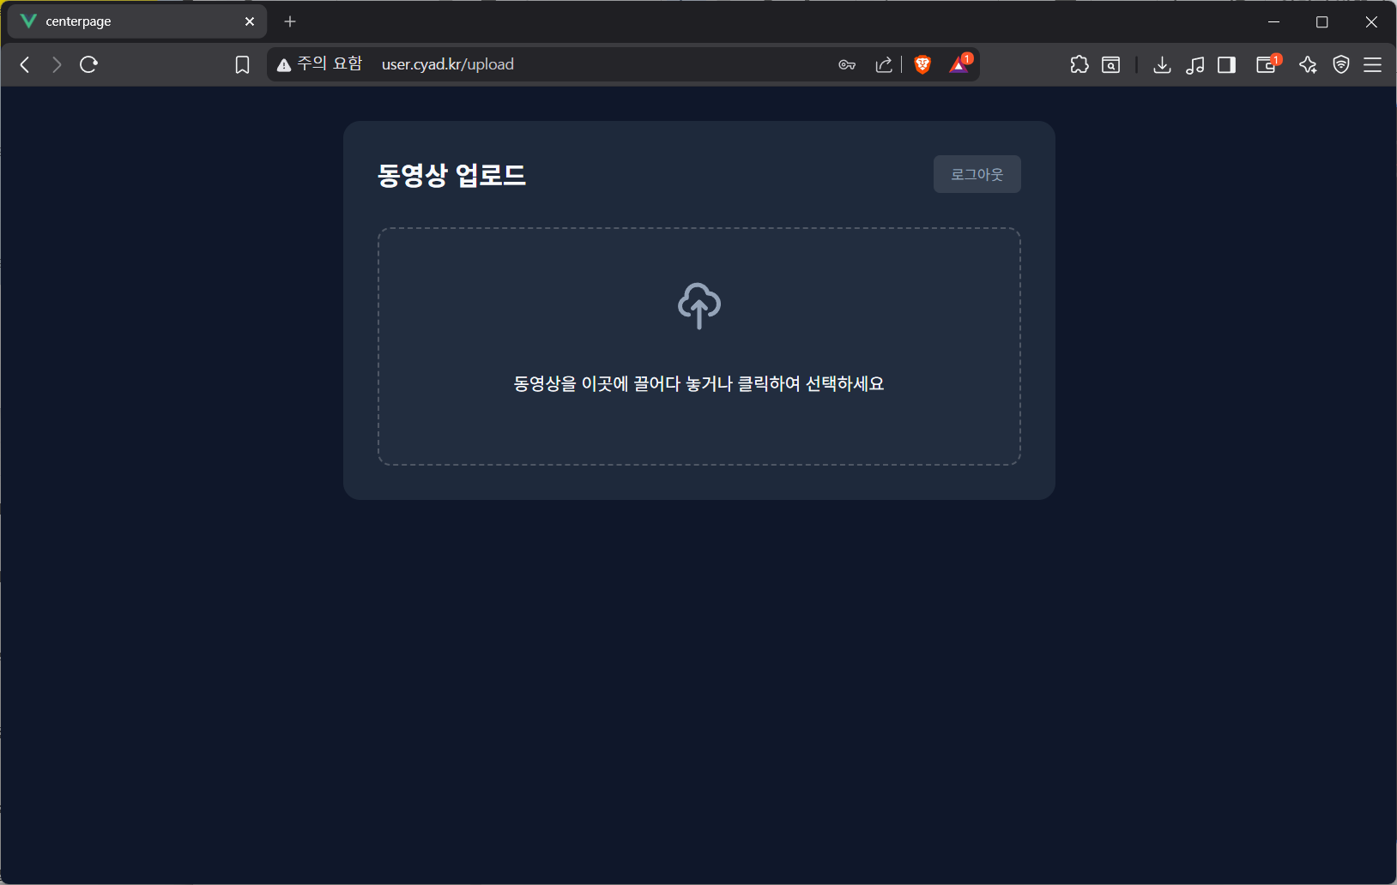Toggle the browser sidebar panel
The width and height of the screenshot is (1397, 885).
tap(1226, 64)
